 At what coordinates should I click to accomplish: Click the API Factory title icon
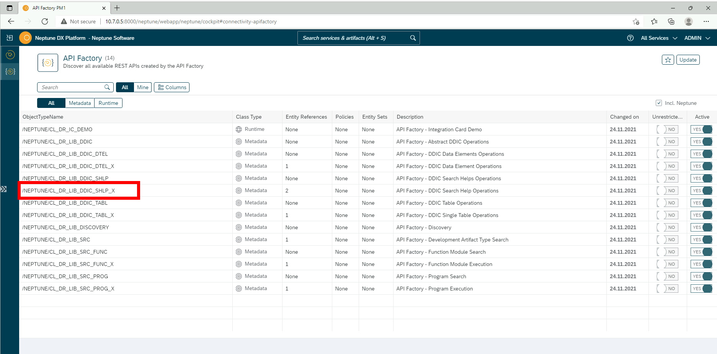[x=48, y=63]
